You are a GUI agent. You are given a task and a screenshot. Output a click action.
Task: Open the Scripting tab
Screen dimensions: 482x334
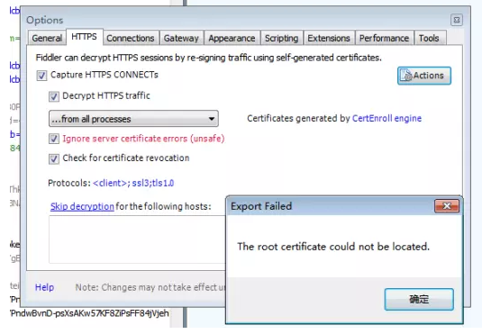[282, 38]
